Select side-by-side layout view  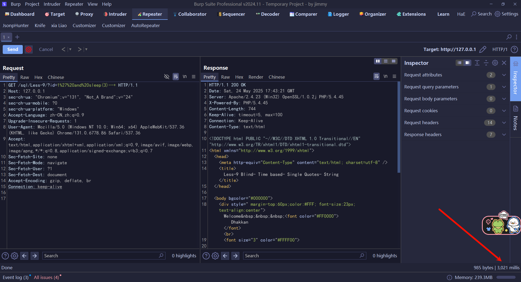[x=378, y=61]
